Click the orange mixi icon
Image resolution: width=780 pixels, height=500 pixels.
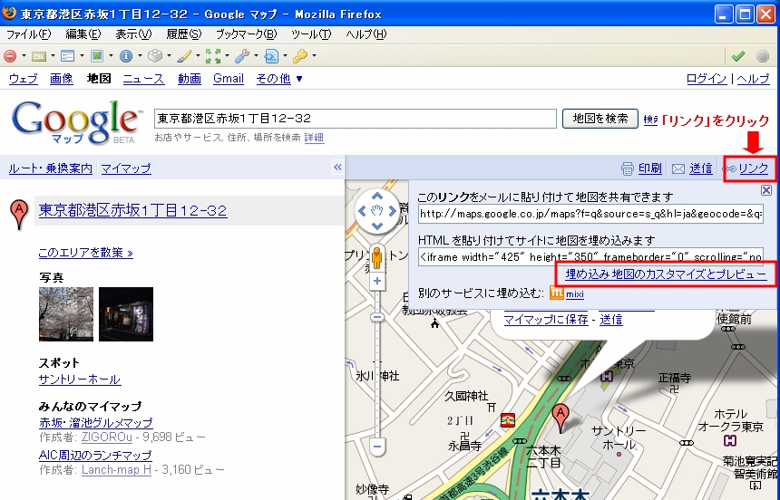point(557,293)
